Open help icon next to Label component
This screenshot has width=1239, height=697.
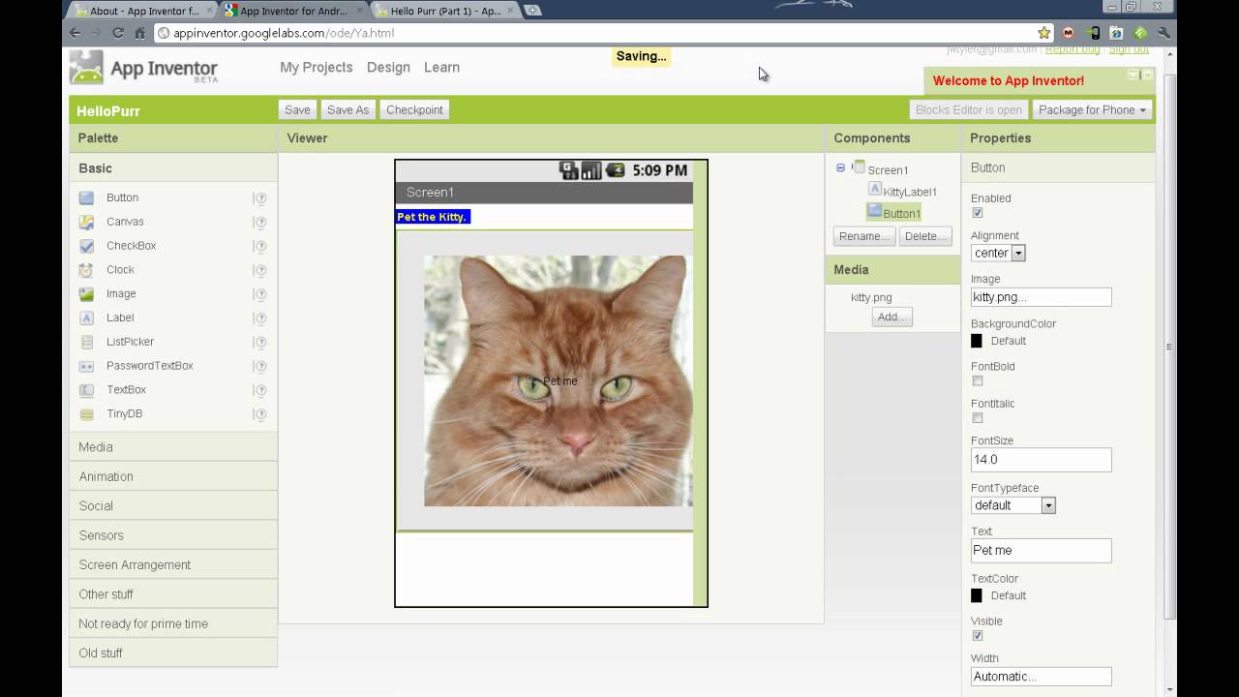pos(260,318)
